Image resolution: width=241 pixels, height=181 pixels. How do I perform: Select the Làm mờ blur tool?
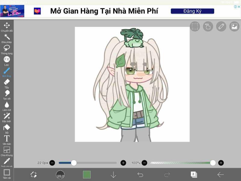click(7, 106)
